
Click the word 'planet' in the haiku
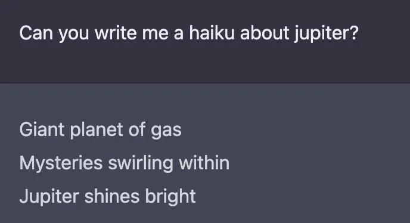(97, 130)
